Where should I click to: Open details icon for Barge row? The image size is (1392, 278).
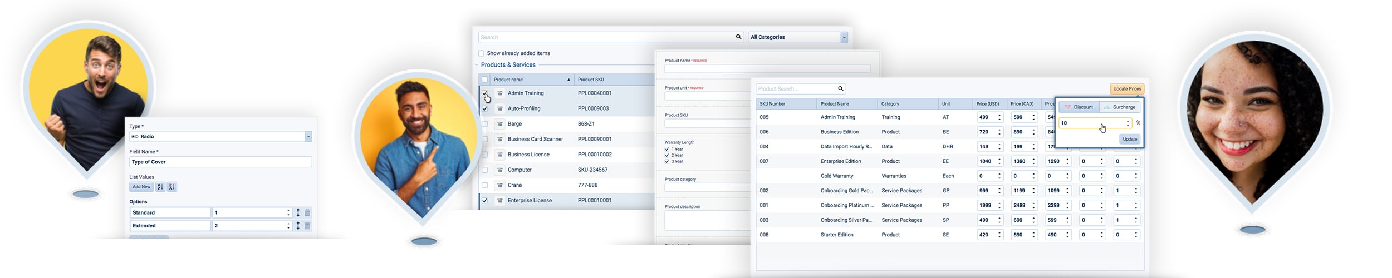point(500,124)
